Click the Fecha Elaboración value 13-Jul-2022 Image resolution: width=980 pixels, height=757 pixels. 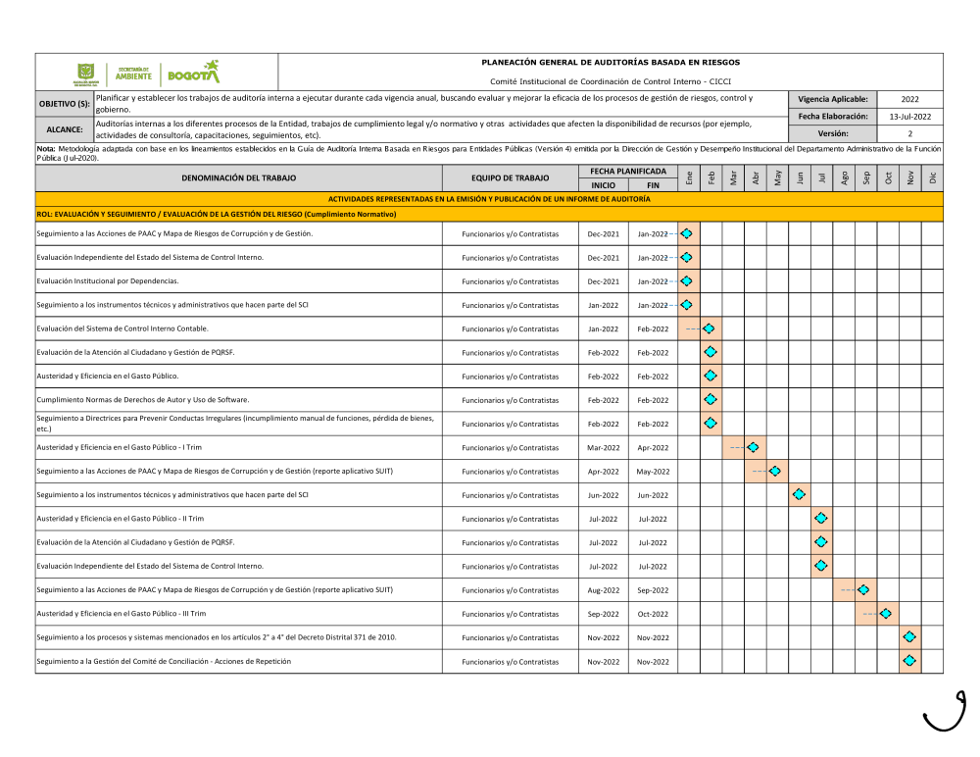pos(909,116)
